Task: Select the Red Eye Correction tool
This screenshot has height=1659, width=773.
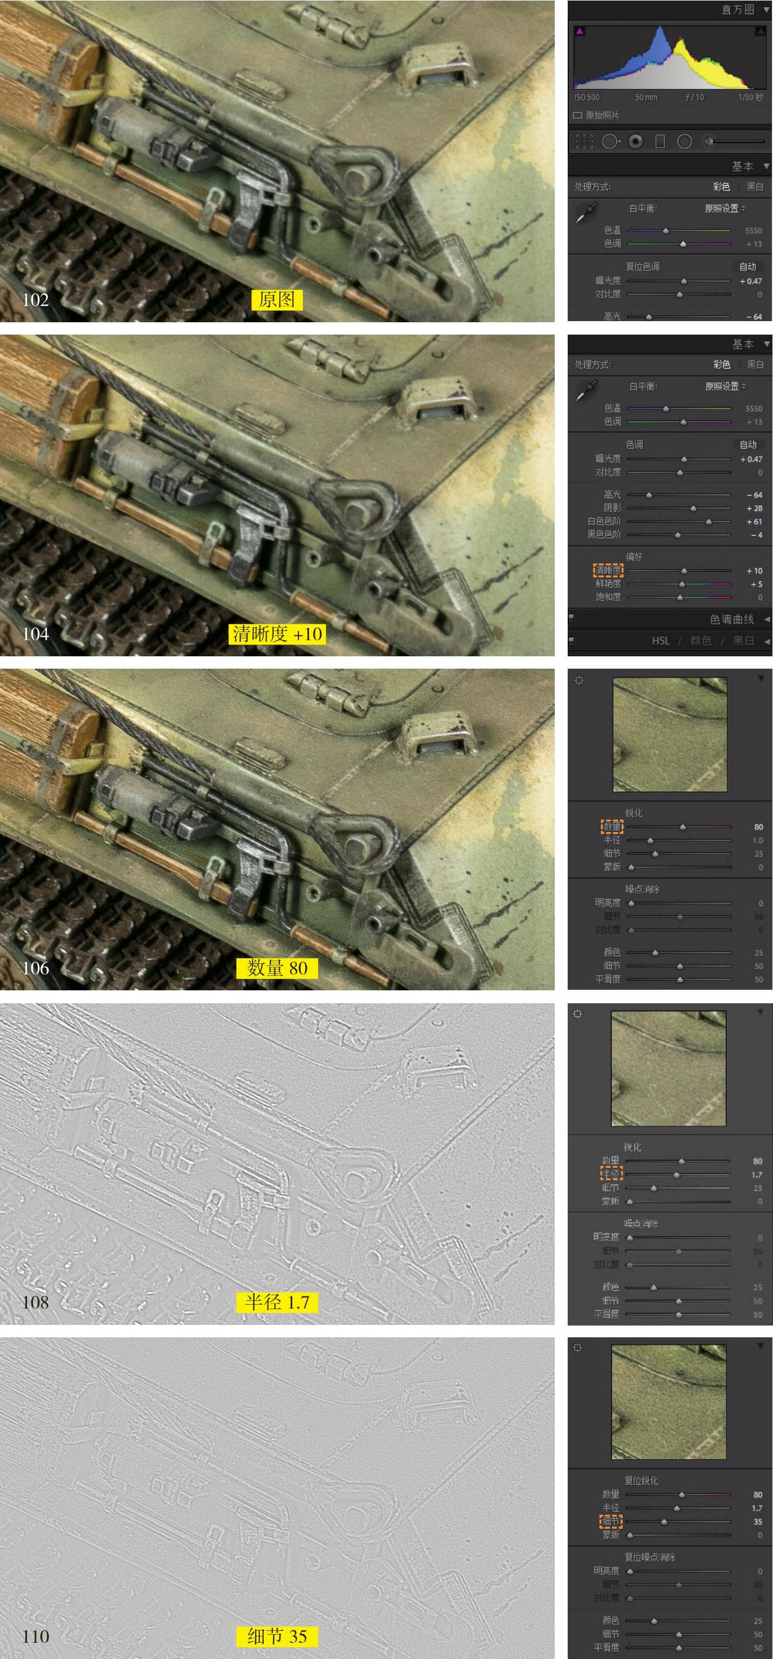Action: [x=635, y=141]
